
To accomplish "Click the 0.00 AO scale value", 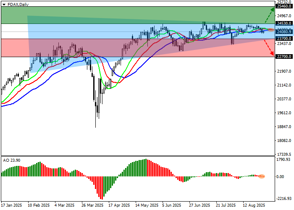I will 281,177.
